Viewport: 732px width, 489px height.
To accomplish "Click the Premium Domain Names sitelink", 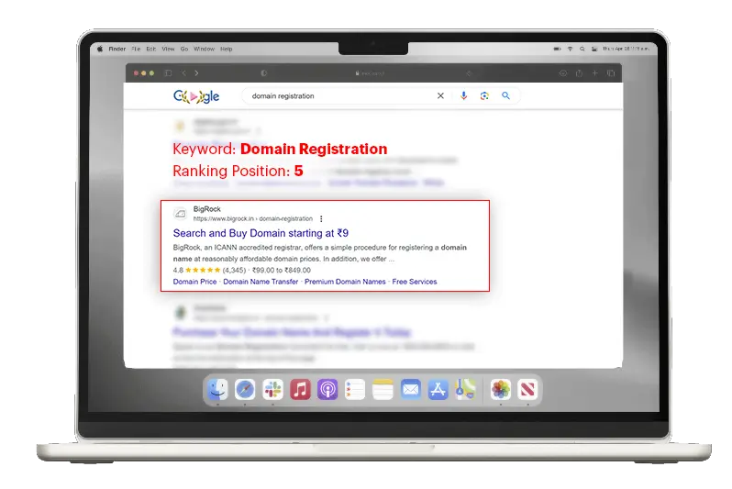I will pos(345,282).
